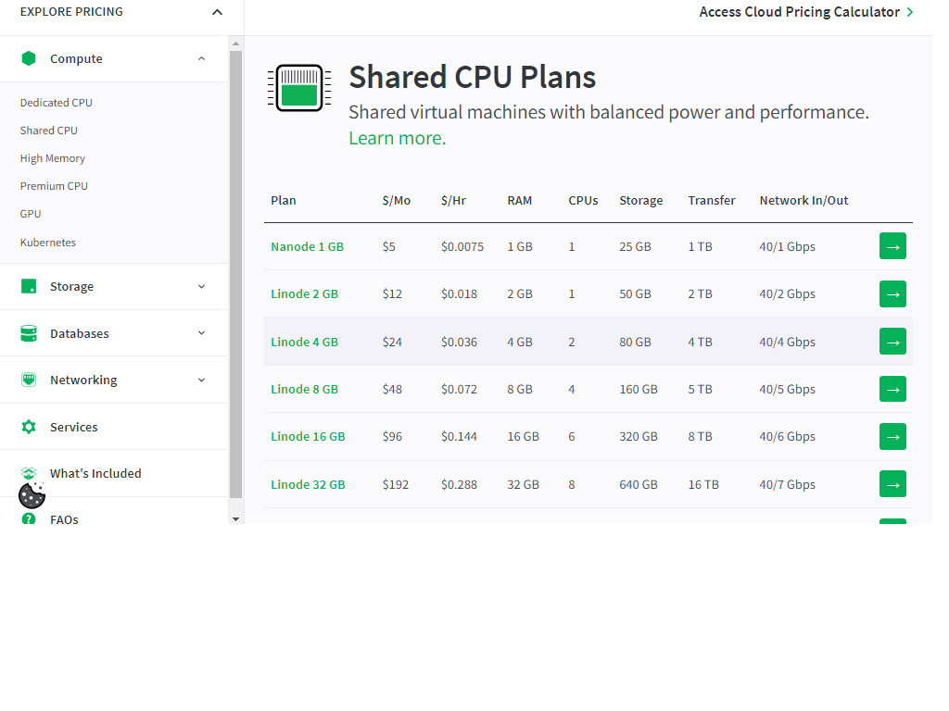Click the Plan column header
The width and height of the screenshot is (949, 711).
[x=284, y=201]
